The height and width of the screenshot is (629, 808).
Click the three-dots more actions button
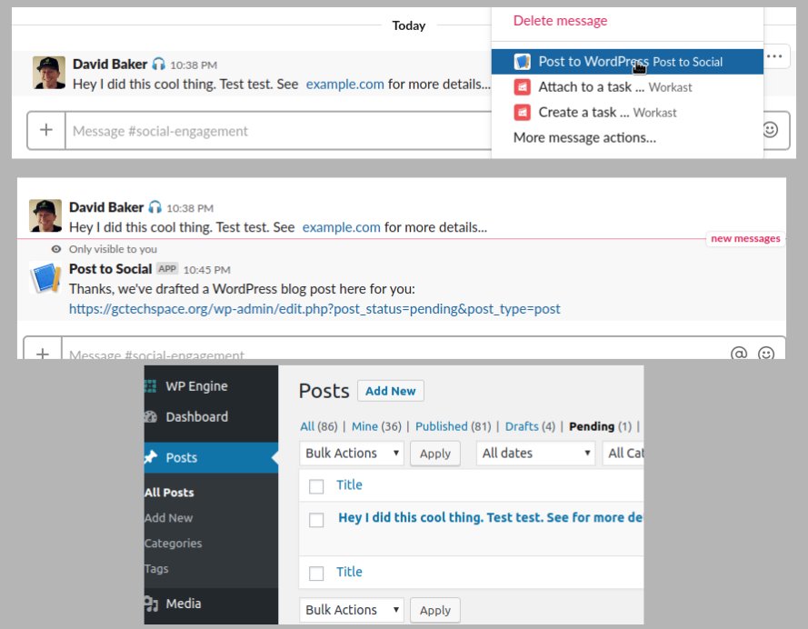tap(774, 56)
